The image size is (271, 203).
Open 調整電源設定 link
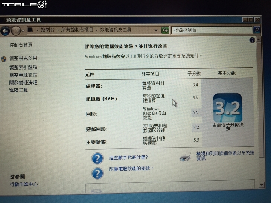coord(23,75)
